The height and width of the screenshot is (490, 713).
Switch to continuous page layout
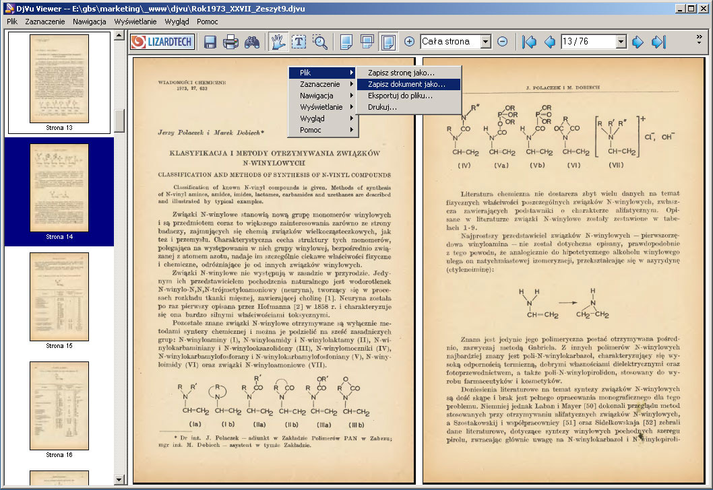coord(367,42)
